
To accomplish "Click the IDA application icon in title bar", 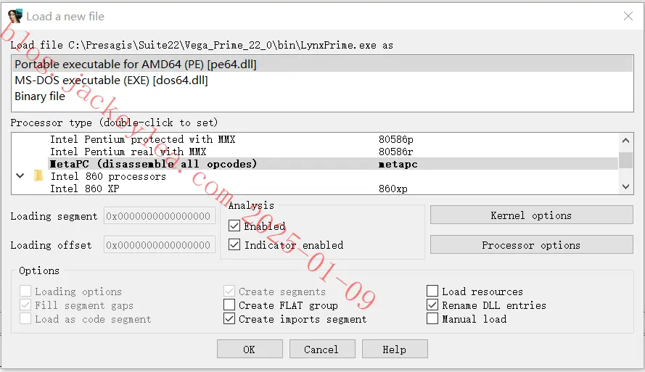I will point(15,16).
